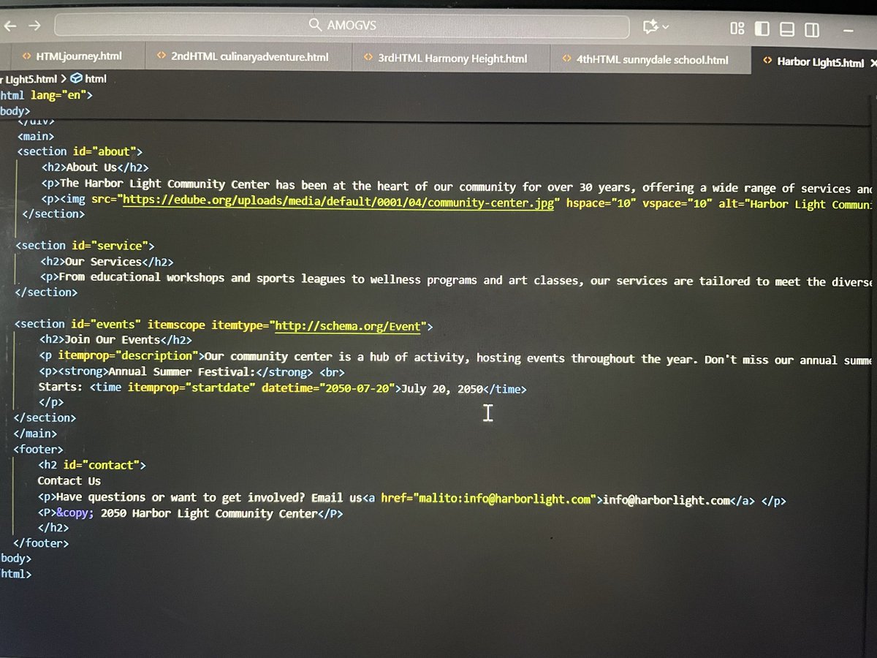Viewport: 877px width, 658px height.
Task: Click the sticky html lang="en" line
Action: tap(45, 94)
